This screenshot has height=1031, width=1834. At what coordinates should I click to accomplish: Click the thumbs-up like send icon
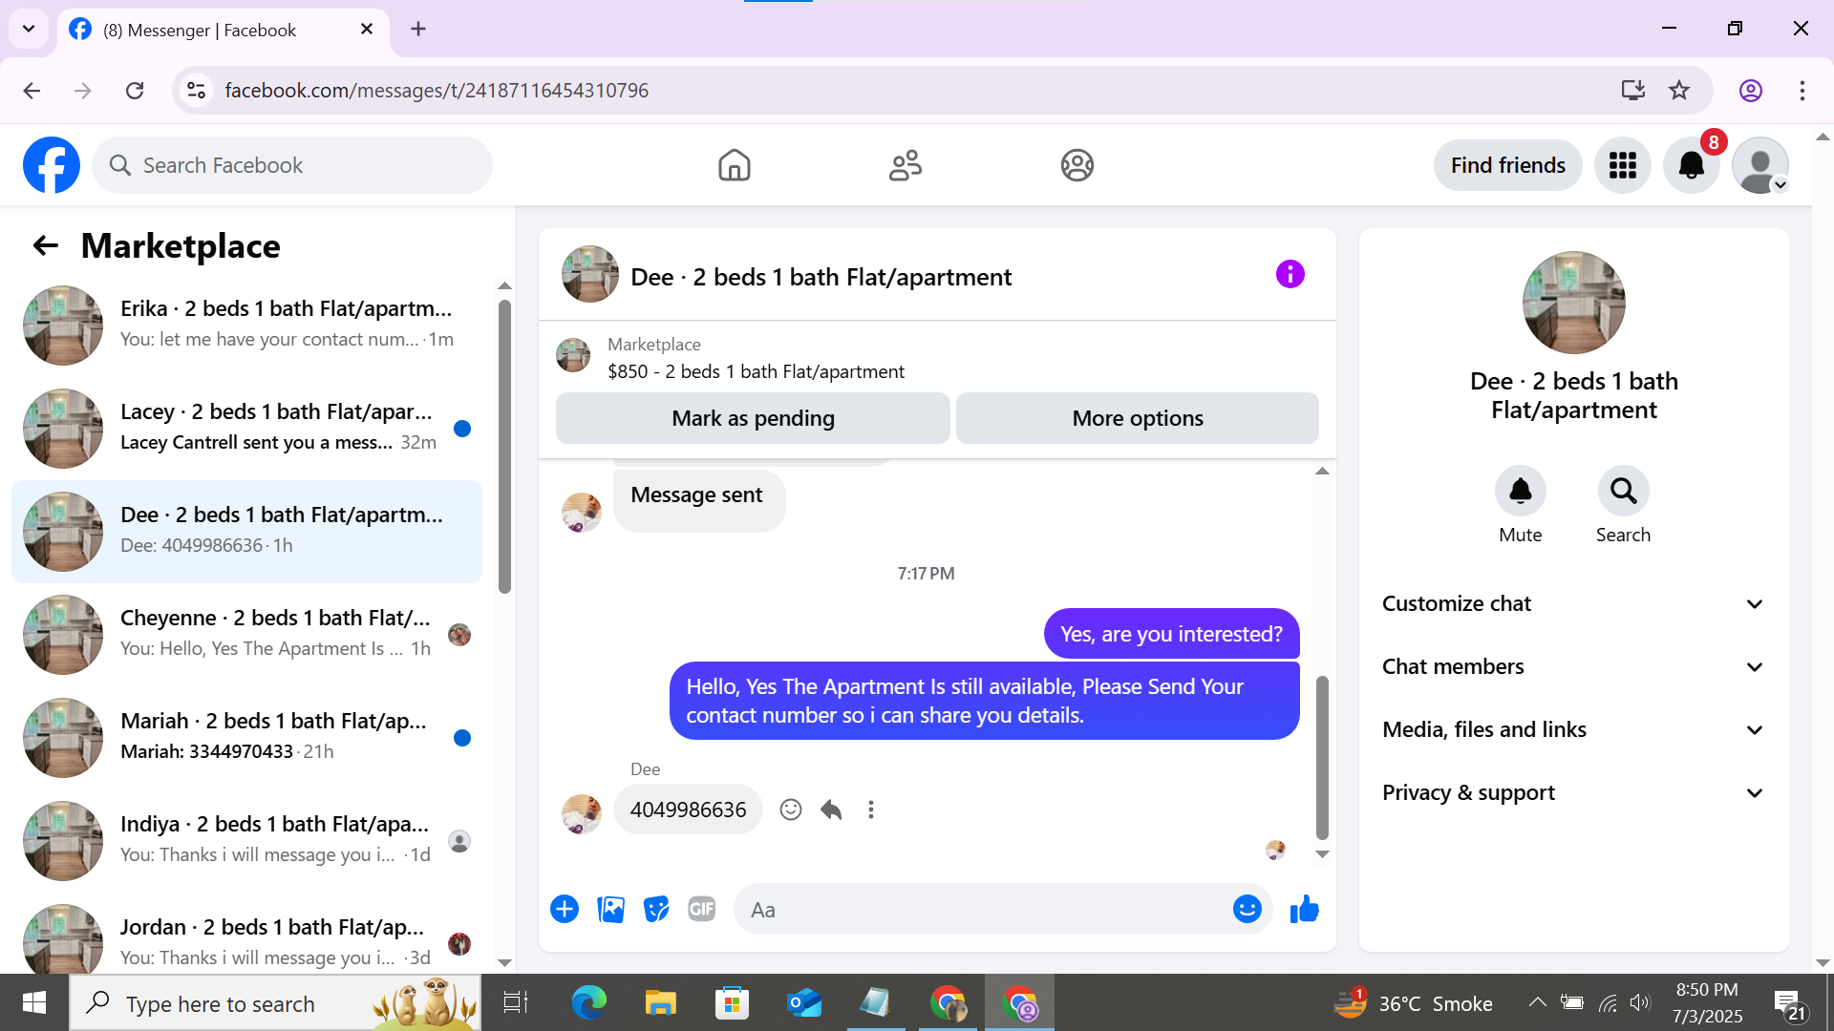pos(1304,909)
